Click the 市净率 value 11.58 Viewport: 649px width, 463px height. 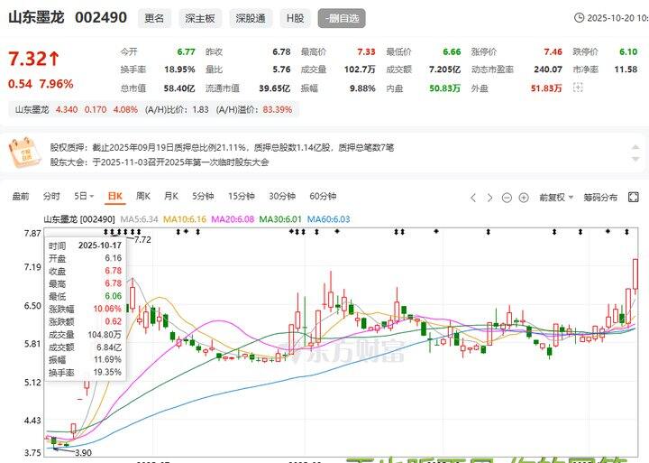coord(626,69)
